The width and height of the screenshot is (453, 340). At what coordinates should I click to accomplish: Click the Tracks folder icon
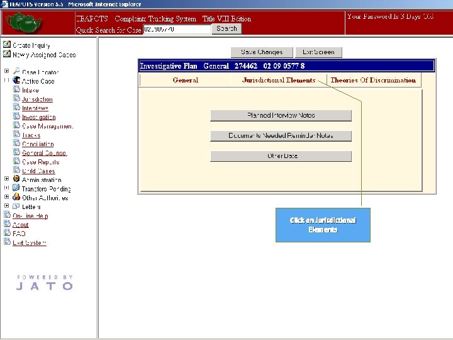(x=16, y=134)
